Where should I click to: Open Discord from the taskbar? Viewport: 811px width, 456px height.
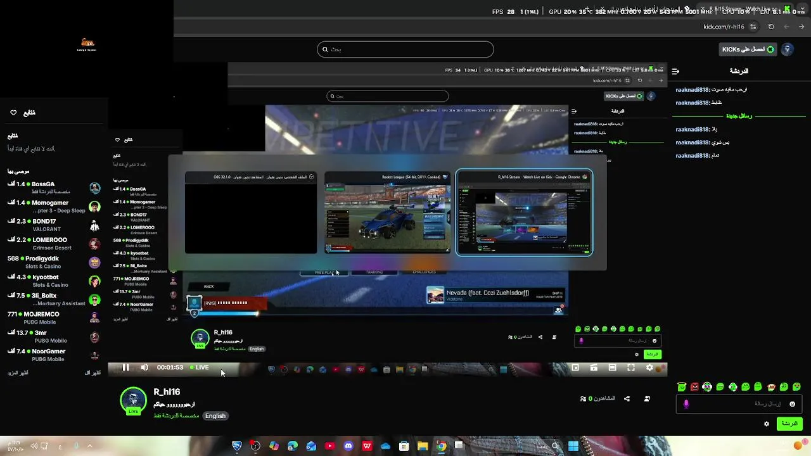[x=348, y=446]
